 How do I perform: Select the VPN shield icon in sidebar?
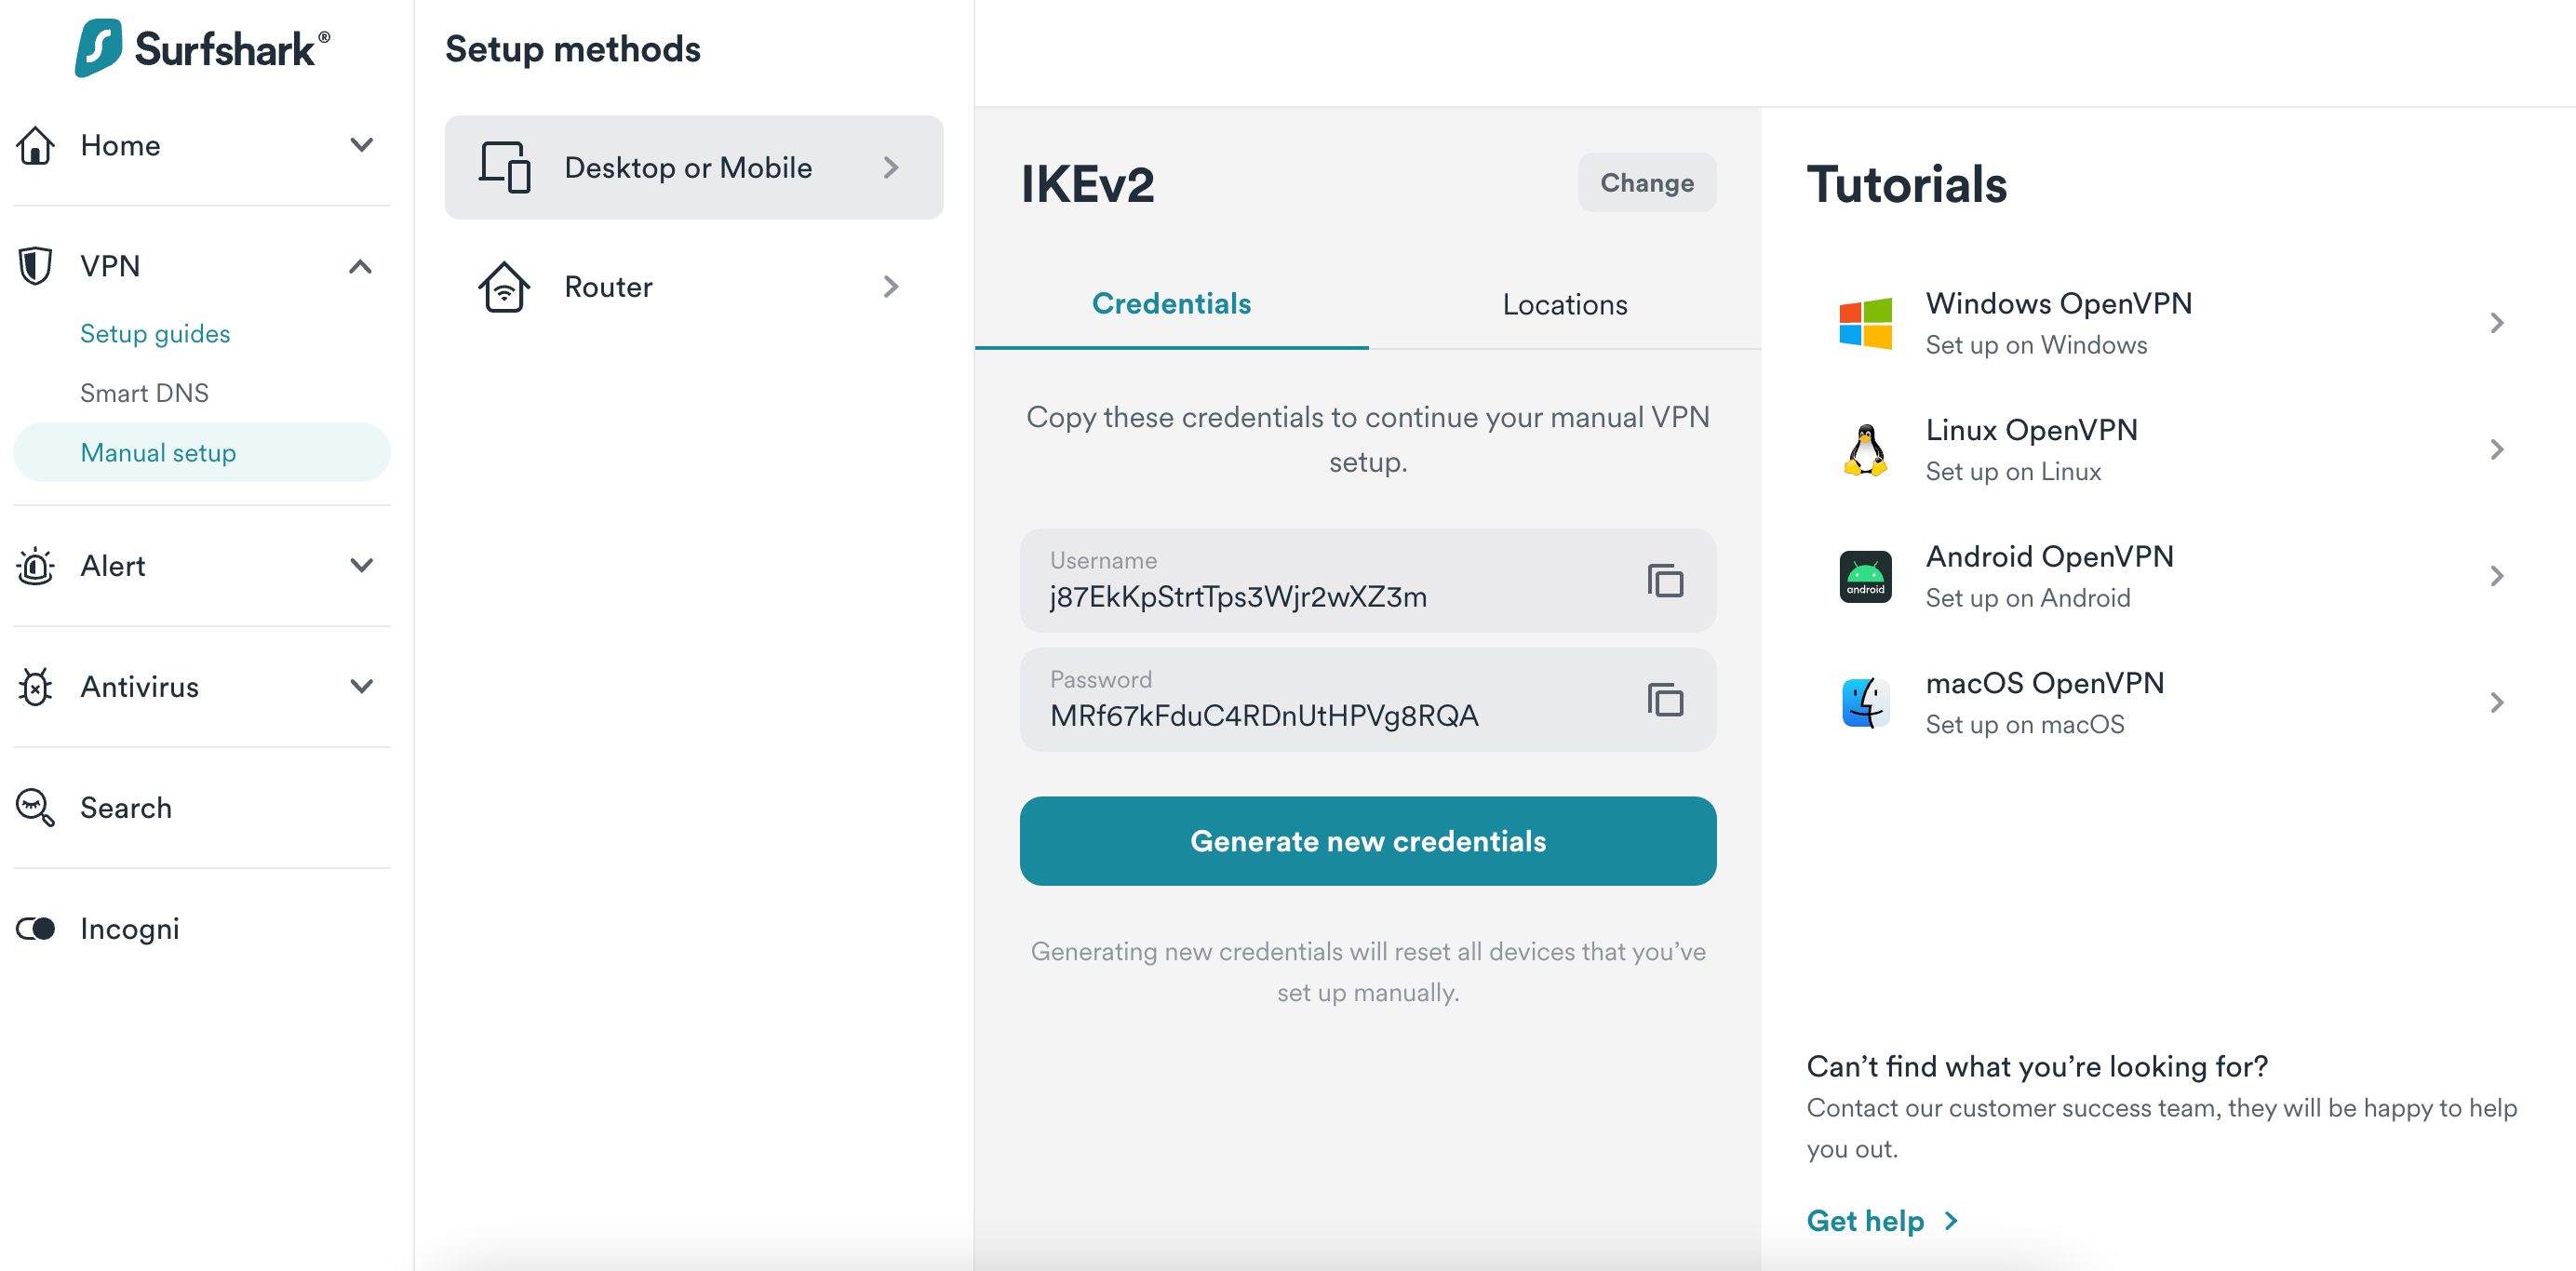click(x=35, y=265)
